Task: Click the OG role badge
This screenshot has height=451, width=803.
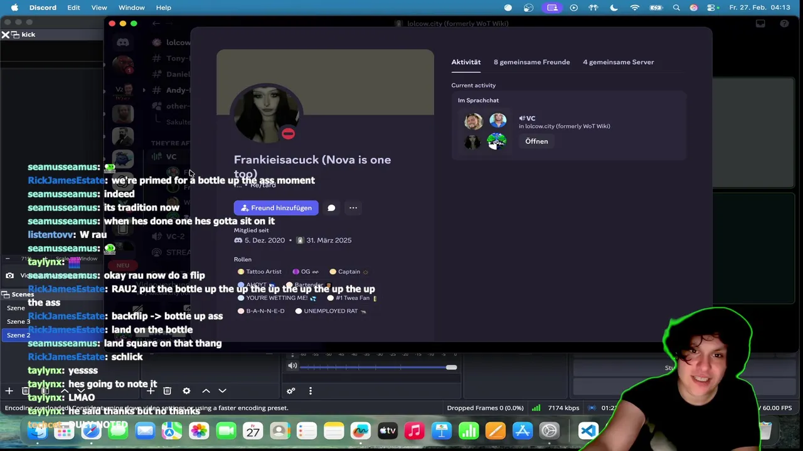Action: [306, 272]
